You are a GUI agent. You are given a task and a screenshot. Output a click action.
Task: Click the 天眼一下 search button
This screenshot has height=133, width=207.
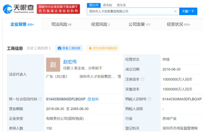[x=188, y=11]
